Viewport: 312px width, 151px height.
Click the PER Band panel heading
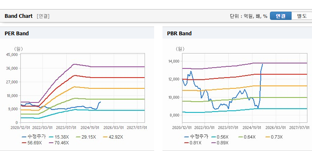[x=17, y=33]
